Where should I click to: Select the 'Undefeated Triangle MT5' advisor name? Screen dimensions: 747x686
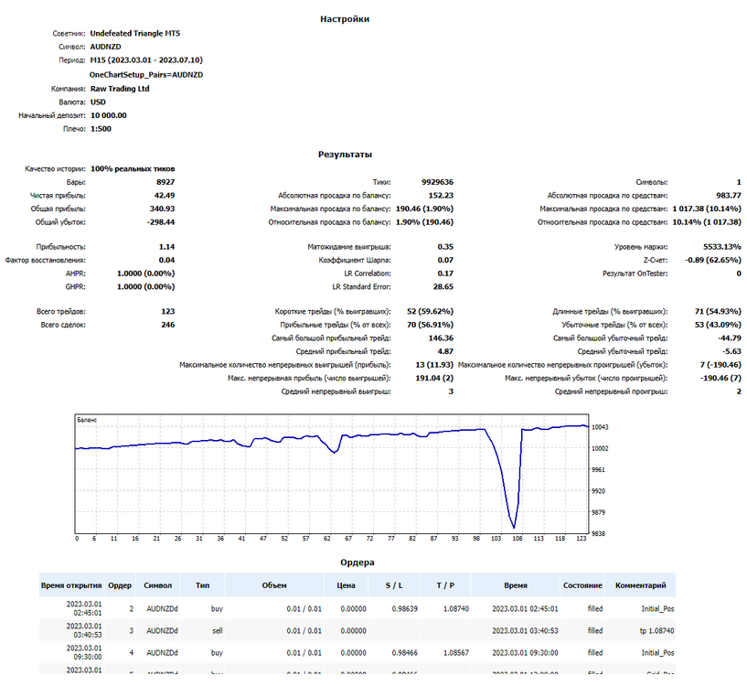pyautogui.click(x=134, y=33)
